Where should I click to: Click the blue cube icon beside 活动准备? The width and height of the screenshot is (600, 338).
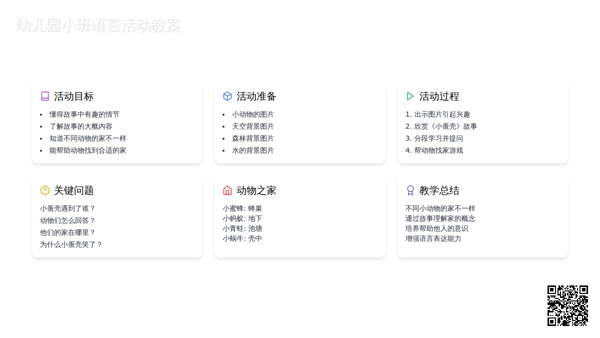click(227, 96)
